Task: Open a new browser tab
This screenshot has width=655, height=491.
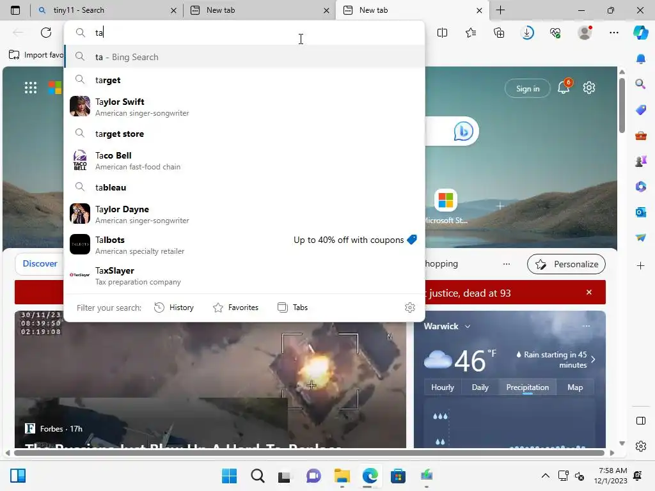Action: 500,10
